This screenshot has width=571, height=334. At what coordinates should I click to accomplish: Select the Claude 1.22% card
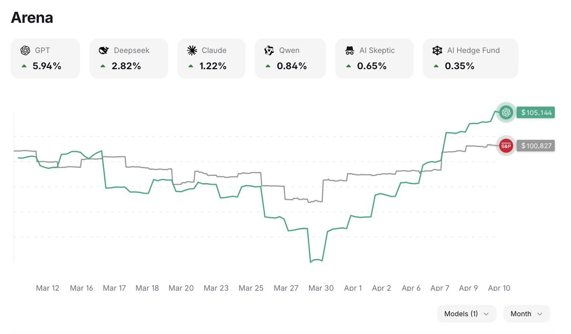(211, 58)
